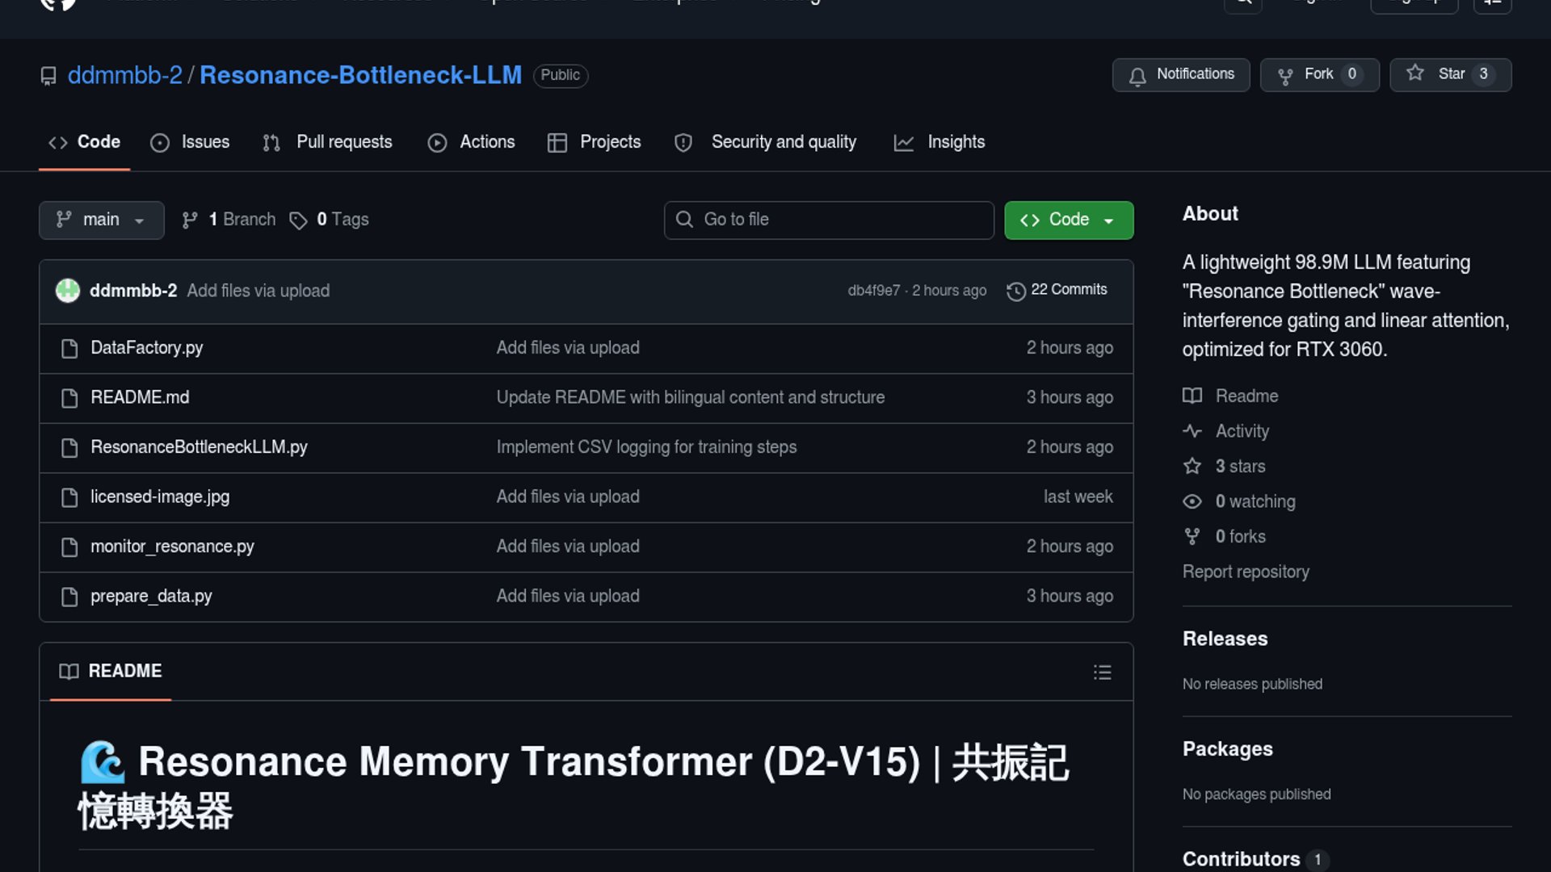Click the Star icon button
This screenshot has height=872, width=1551.
point(1414,73)
